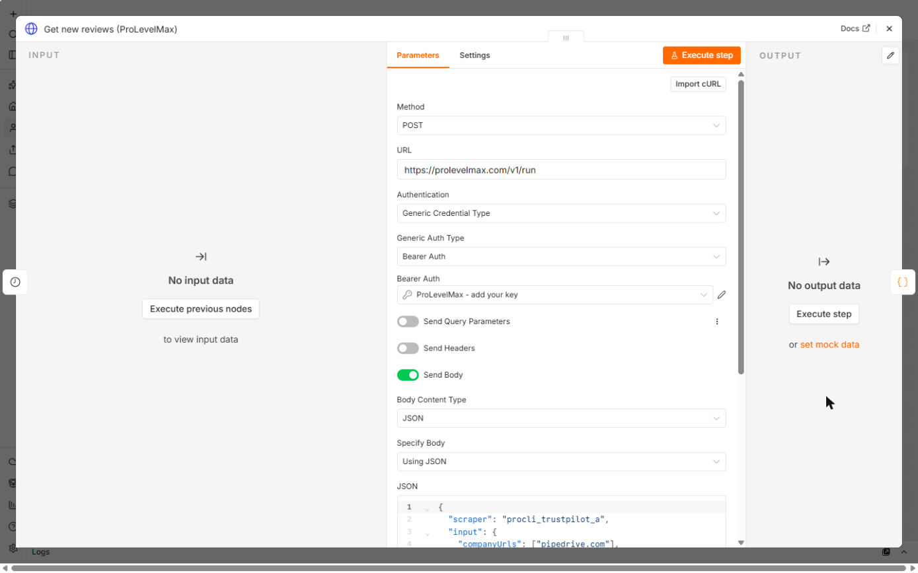The height and width of the screenshot is (573, 918).
Task: Click the Import cURL button
Action: tap(699, 84)
